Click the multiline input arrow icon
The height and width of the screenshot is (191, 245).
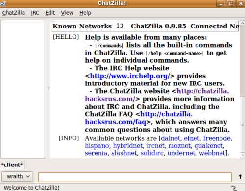[240, 177]
